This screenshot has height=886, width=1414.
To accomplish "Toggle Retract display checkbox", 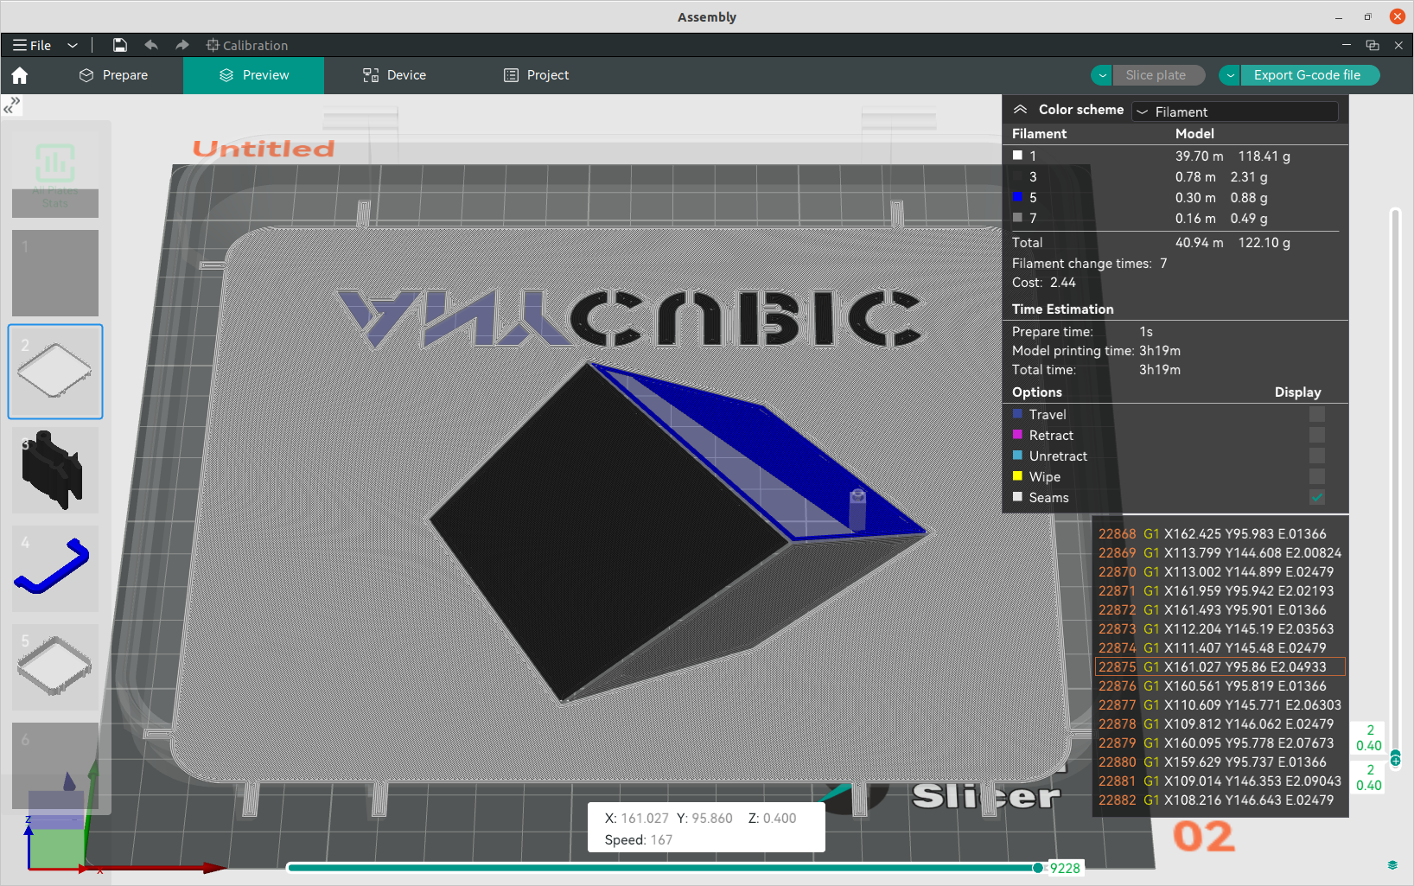I will 1317,435.
